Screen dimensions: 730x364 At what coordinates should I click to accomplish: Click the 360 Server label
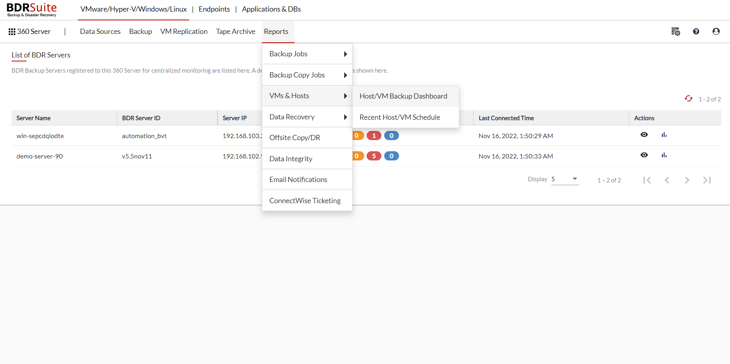34,32
